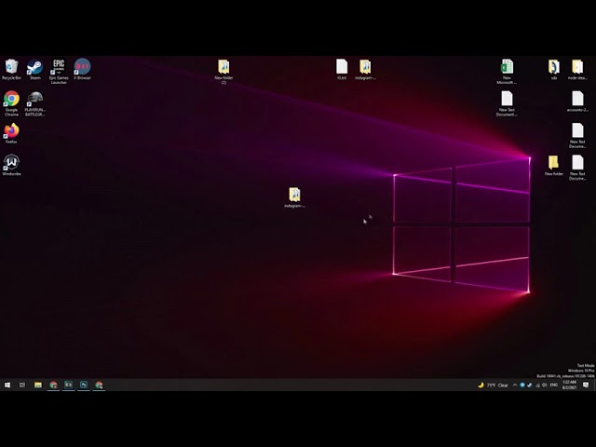Select the New Microsoft Excel file icon
596x447 pixels.
click(x=507, y=72)
